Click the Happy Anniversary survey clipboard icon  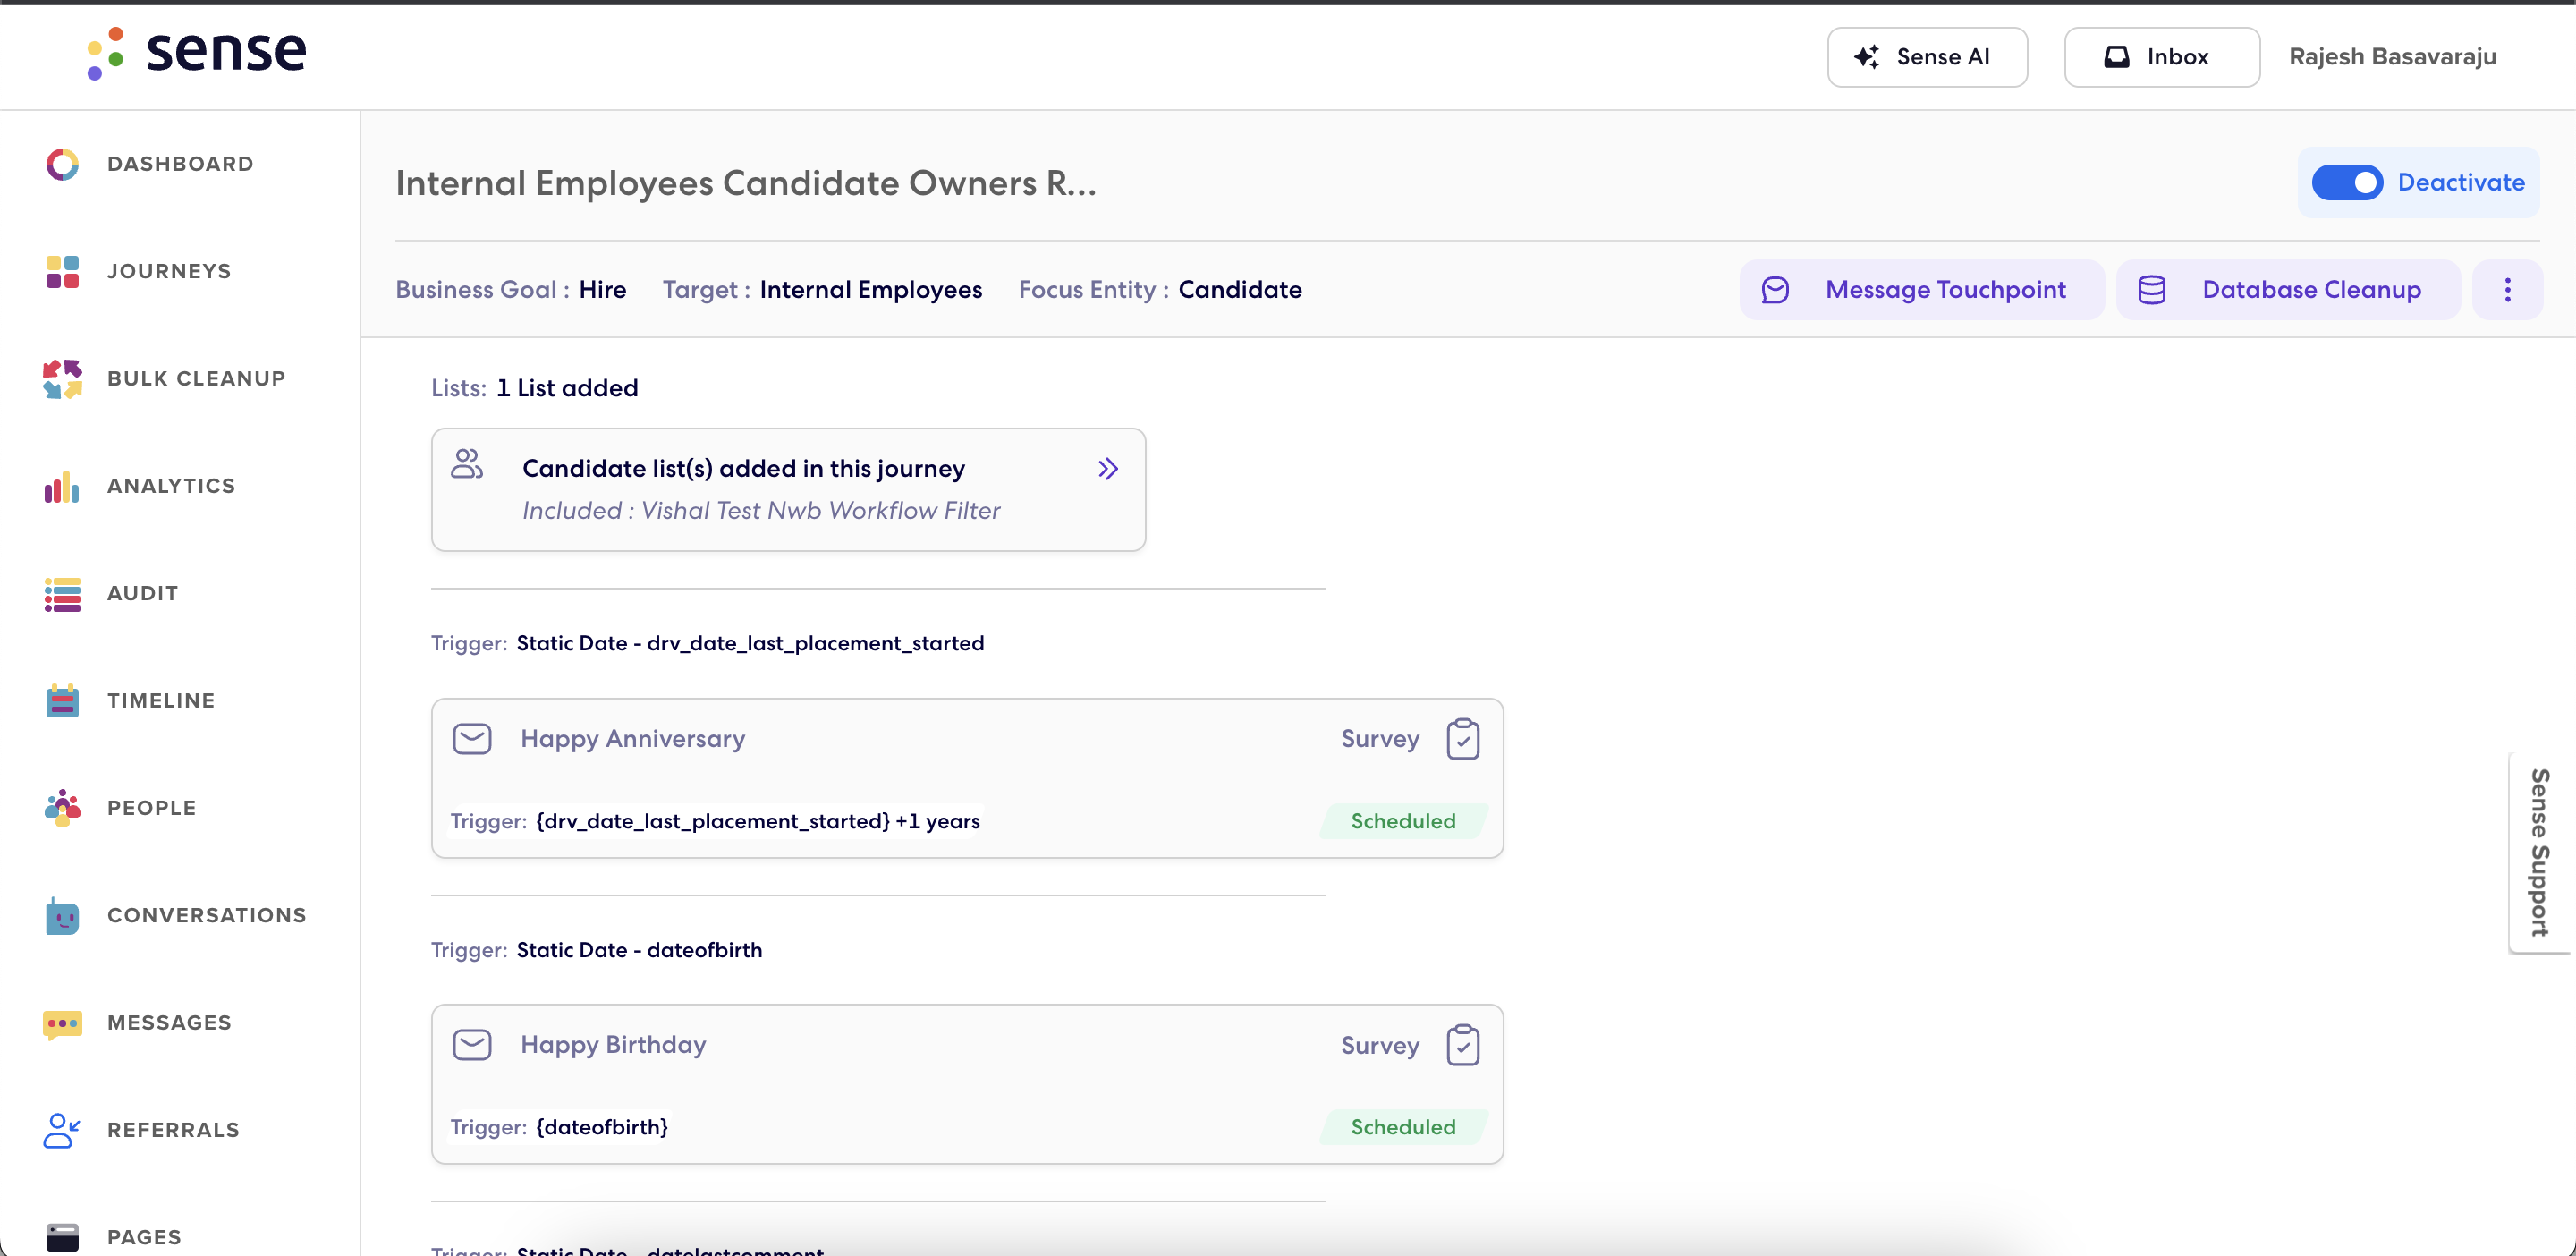[x=1463, y=740]
